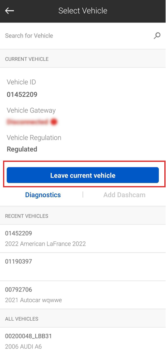Tap the Vehicle ID value 01452209
This screenshot has height=354, width=166.
coord(22,95)
